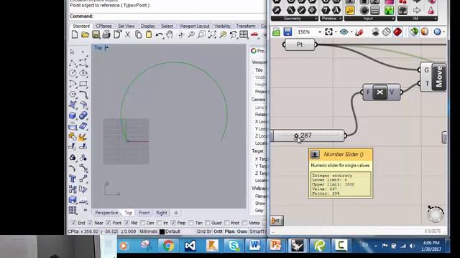Viewport: 460px width, 258px height.
Task: Click the four-viewports layout icon
Action: coord(244,35)
